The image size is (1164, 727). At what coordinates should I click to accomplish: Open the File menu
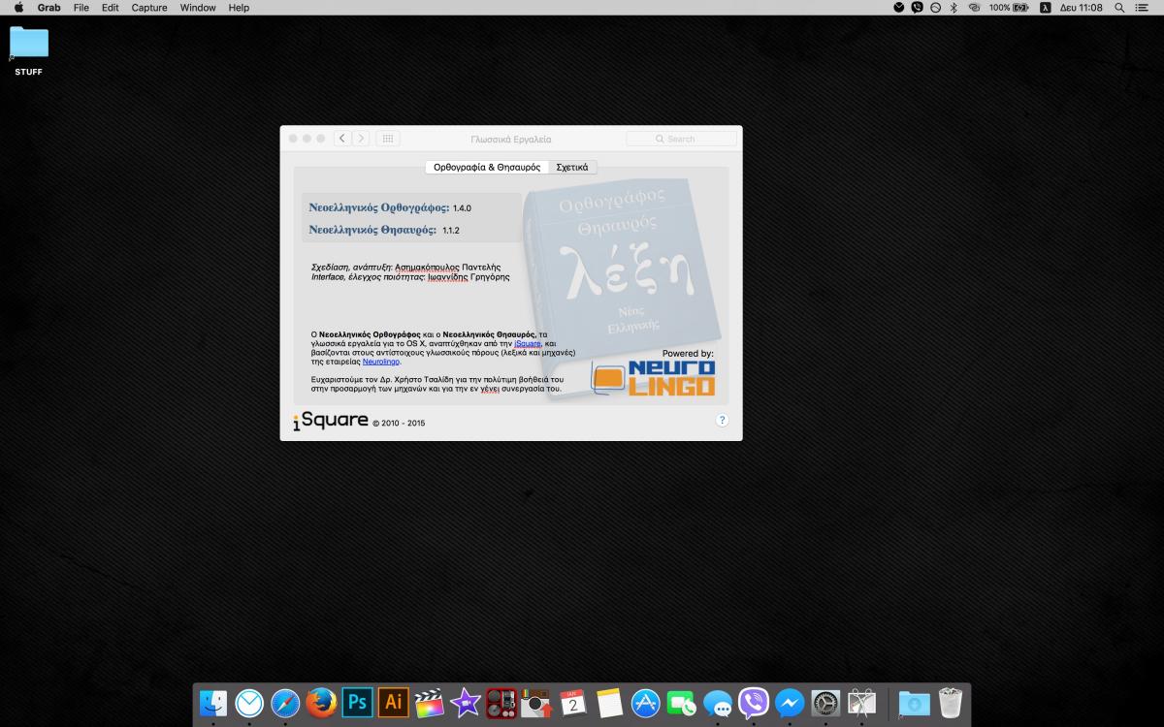[x=81, y=7]
